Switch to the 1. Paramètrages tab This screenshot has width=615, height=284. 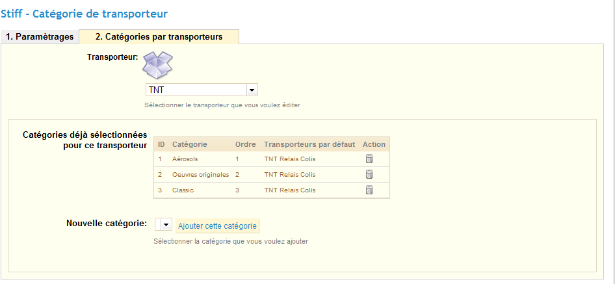click(40, 37)
